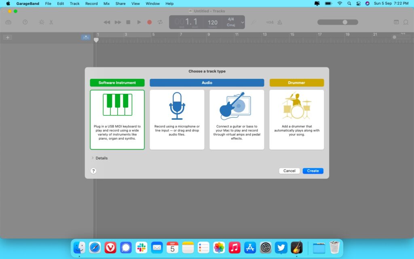
Task: Select the Drummer track icon
Action: 296,105
